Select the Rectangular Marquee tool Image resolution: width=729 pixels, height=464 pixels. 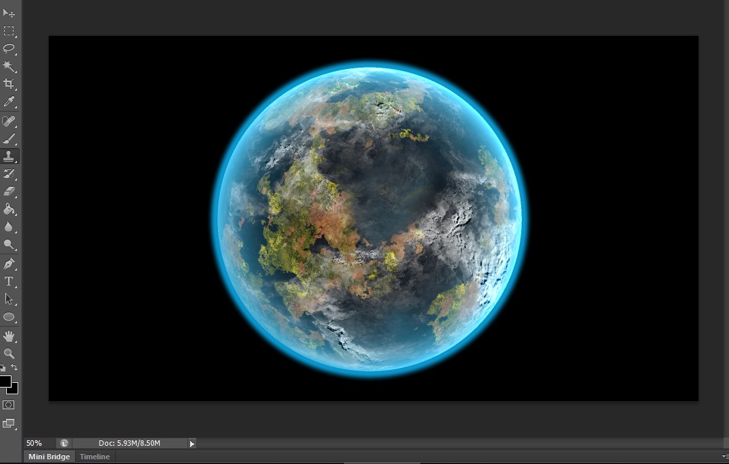[x=9, y=30]
